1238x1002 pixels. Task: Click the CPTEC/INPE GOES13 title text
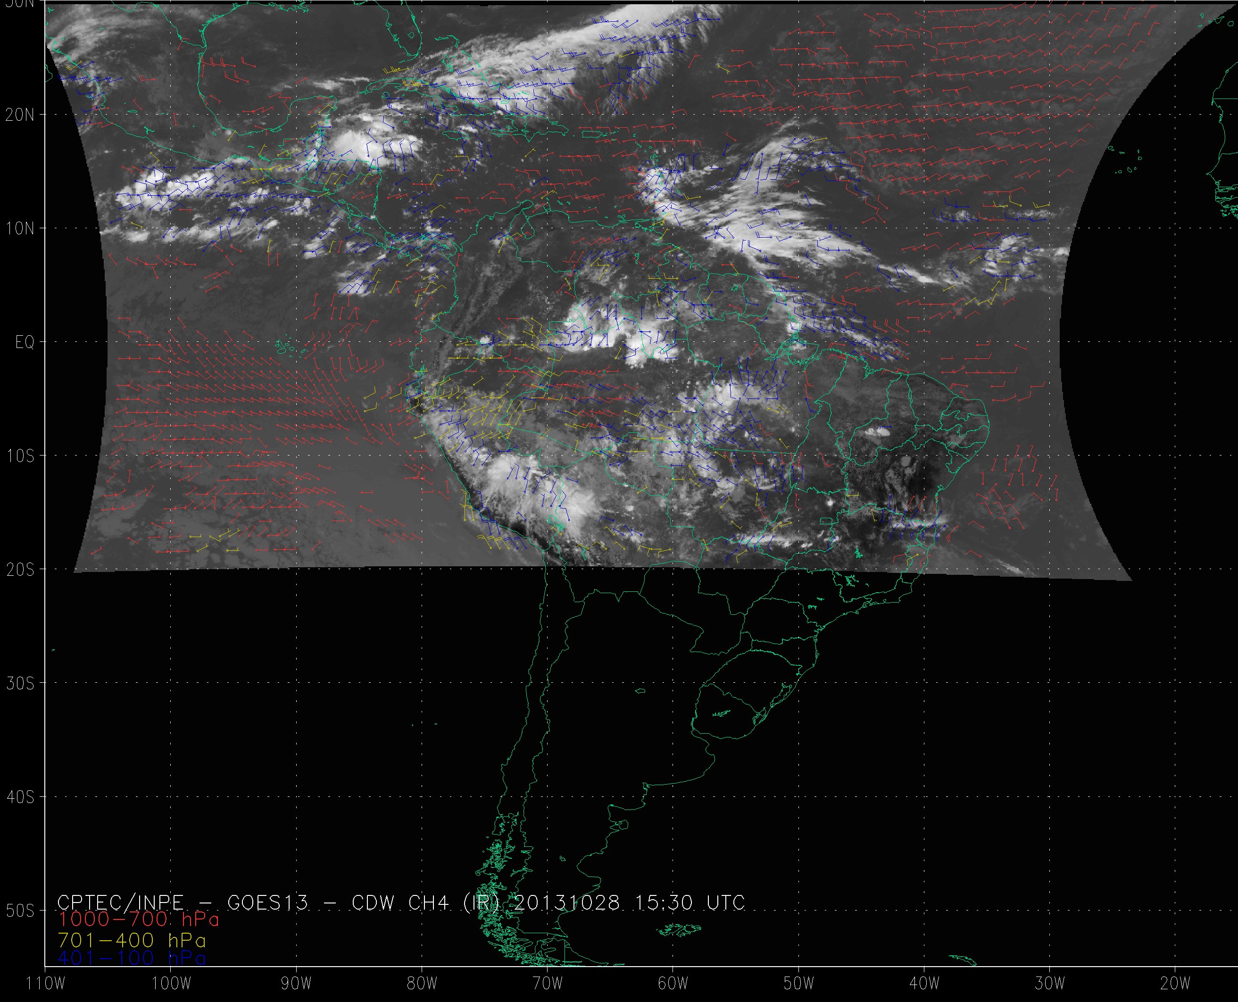coord(183,903)
